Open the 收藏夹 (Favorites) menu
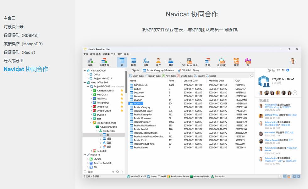The width and height of the screenshot is (308, 189). (x=106, y=54)
